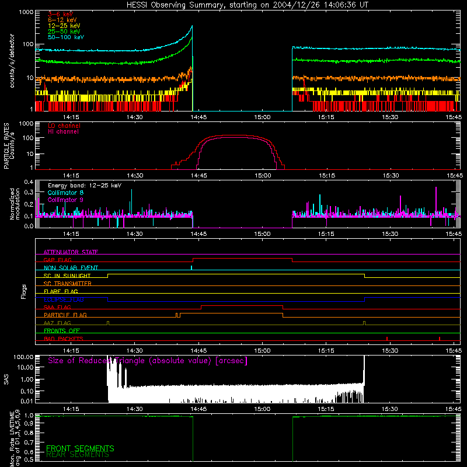Select the cyan 50-100 keV legend label

click(66, 37)
